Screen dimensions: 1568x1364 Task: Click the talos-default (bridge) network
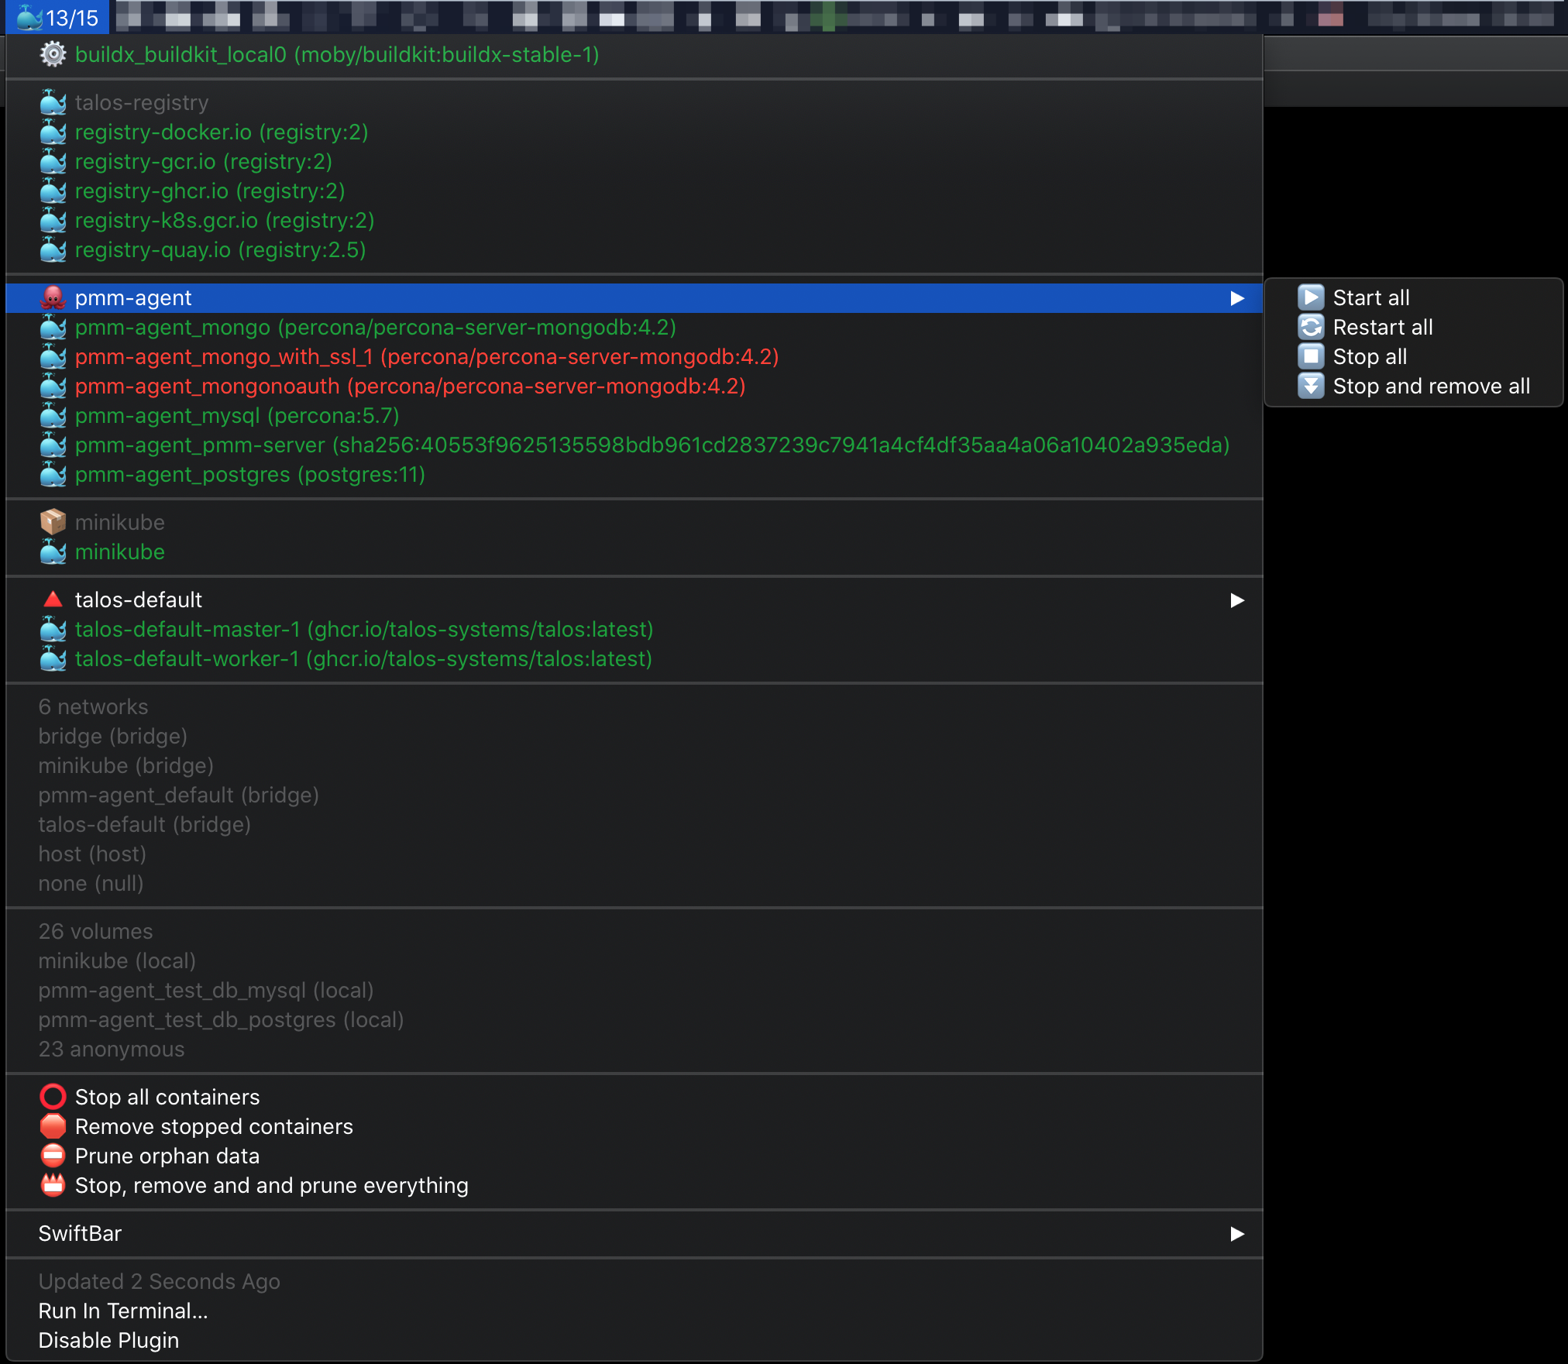634,825
